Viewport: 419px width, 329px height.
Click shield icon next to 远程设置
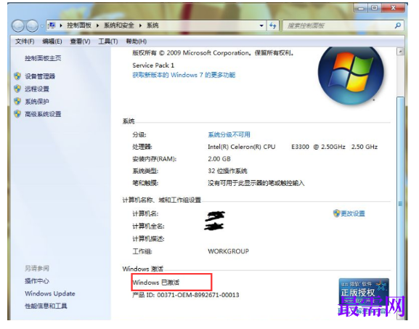17,89
